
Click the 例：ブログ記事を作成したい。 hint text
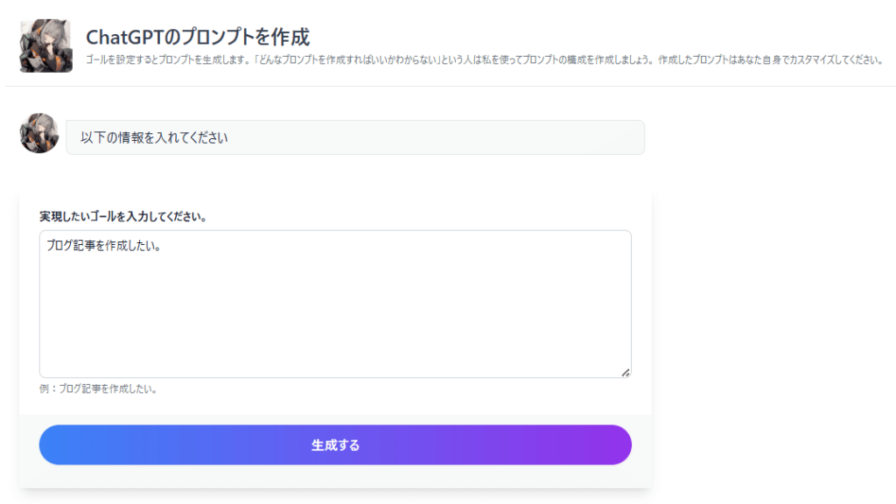(x=98, y=388)
